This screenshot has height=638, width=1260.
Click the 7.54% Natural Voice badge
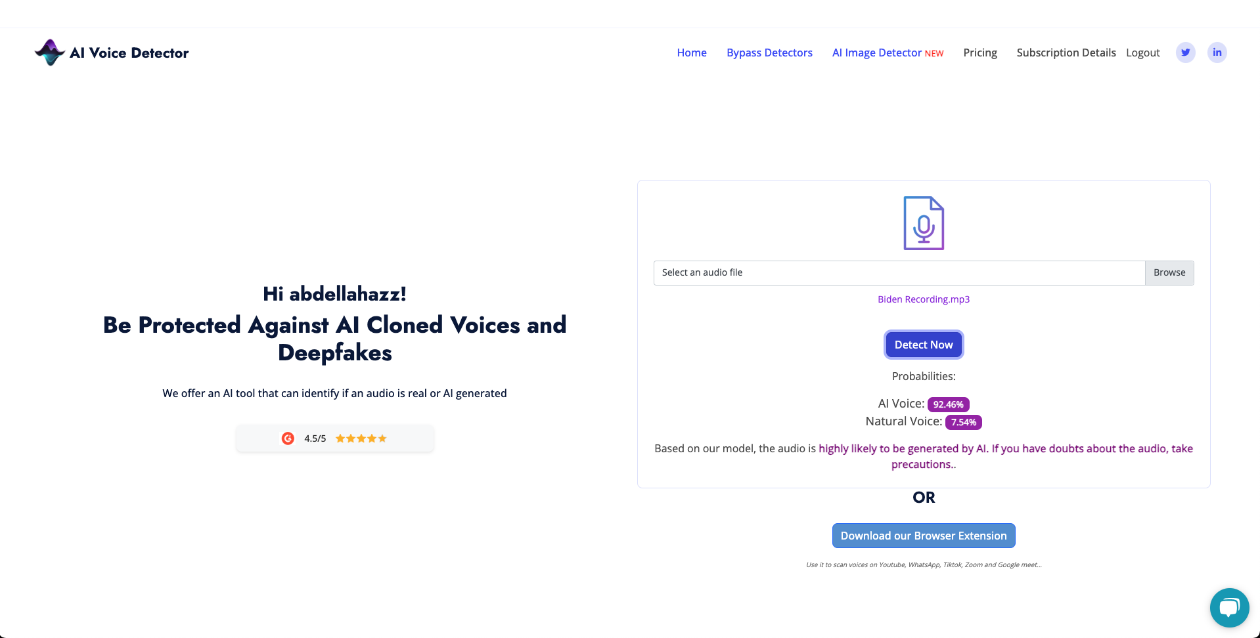[x=964, y=422]
